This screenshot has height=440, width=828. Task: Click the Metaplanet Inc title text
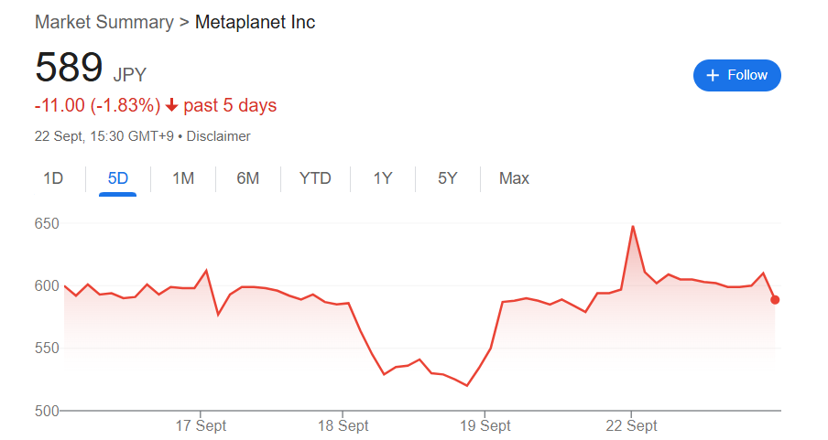pyautogui.click(x=255, y=22)
